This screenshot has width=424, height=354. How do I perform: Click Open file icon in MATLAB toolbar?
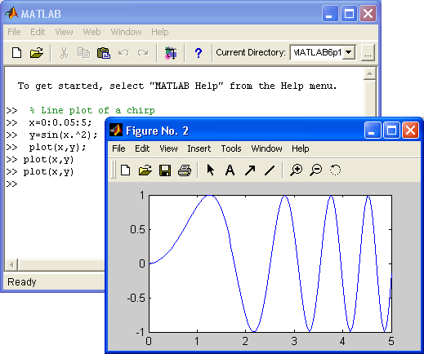(37, 52)
